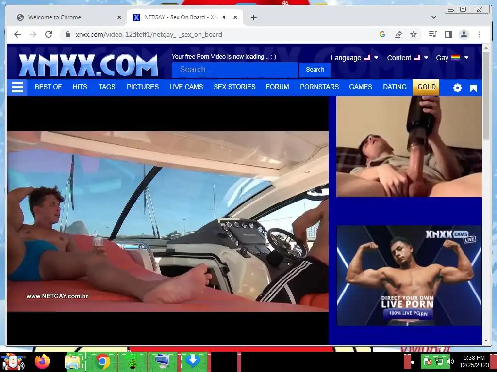The image size is (497, 372).
Task: Open the Start button with Santa icon
Action: tap(13, 361)
